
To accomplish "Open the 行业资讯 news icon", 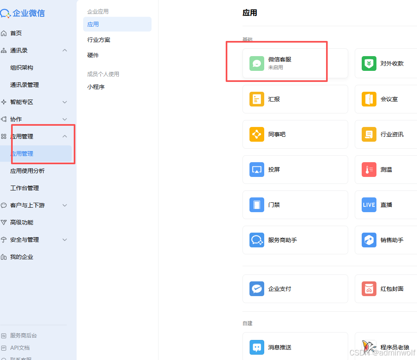I will pyautogui.click(x=369, y=134).
